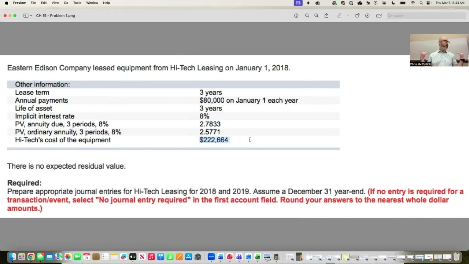Zoom out of the image
The height and width of the screenshot is (264, 469).
click(307, 15)
